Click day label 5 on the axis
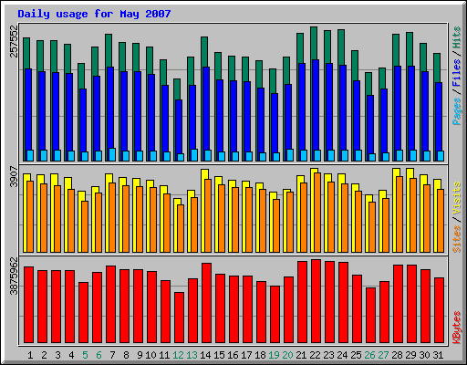 pos(85,355)
